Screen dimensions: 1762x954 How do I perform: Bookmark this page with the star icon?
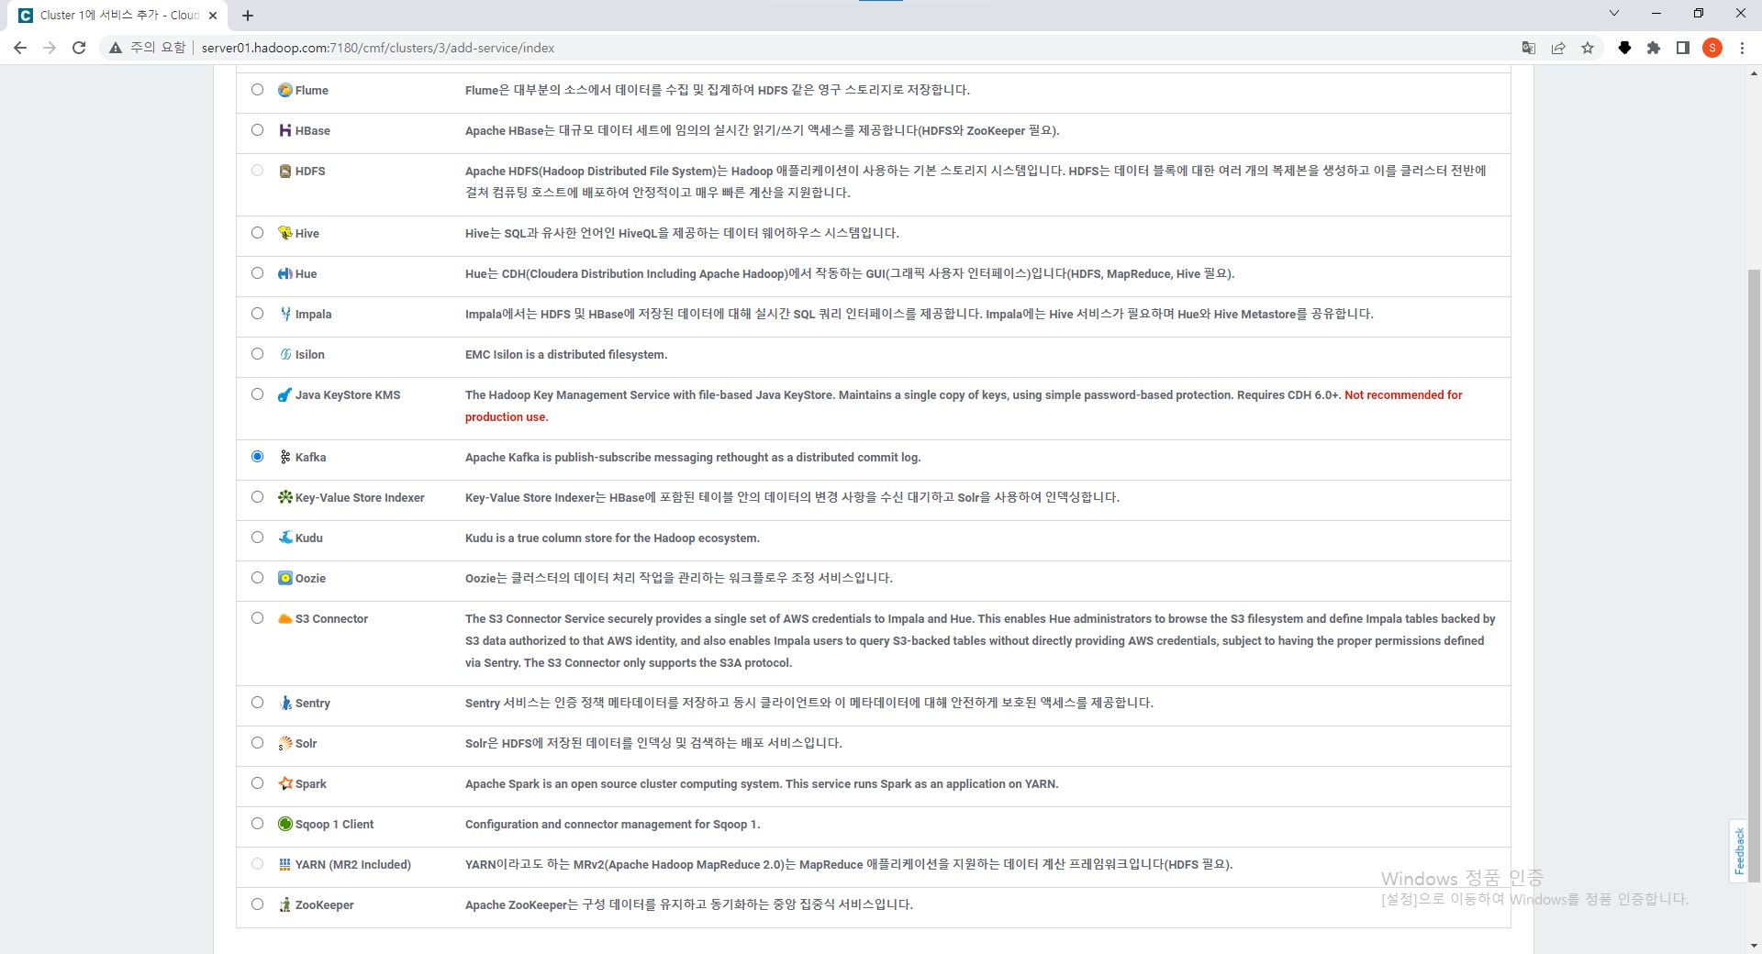coord(1588,48)
